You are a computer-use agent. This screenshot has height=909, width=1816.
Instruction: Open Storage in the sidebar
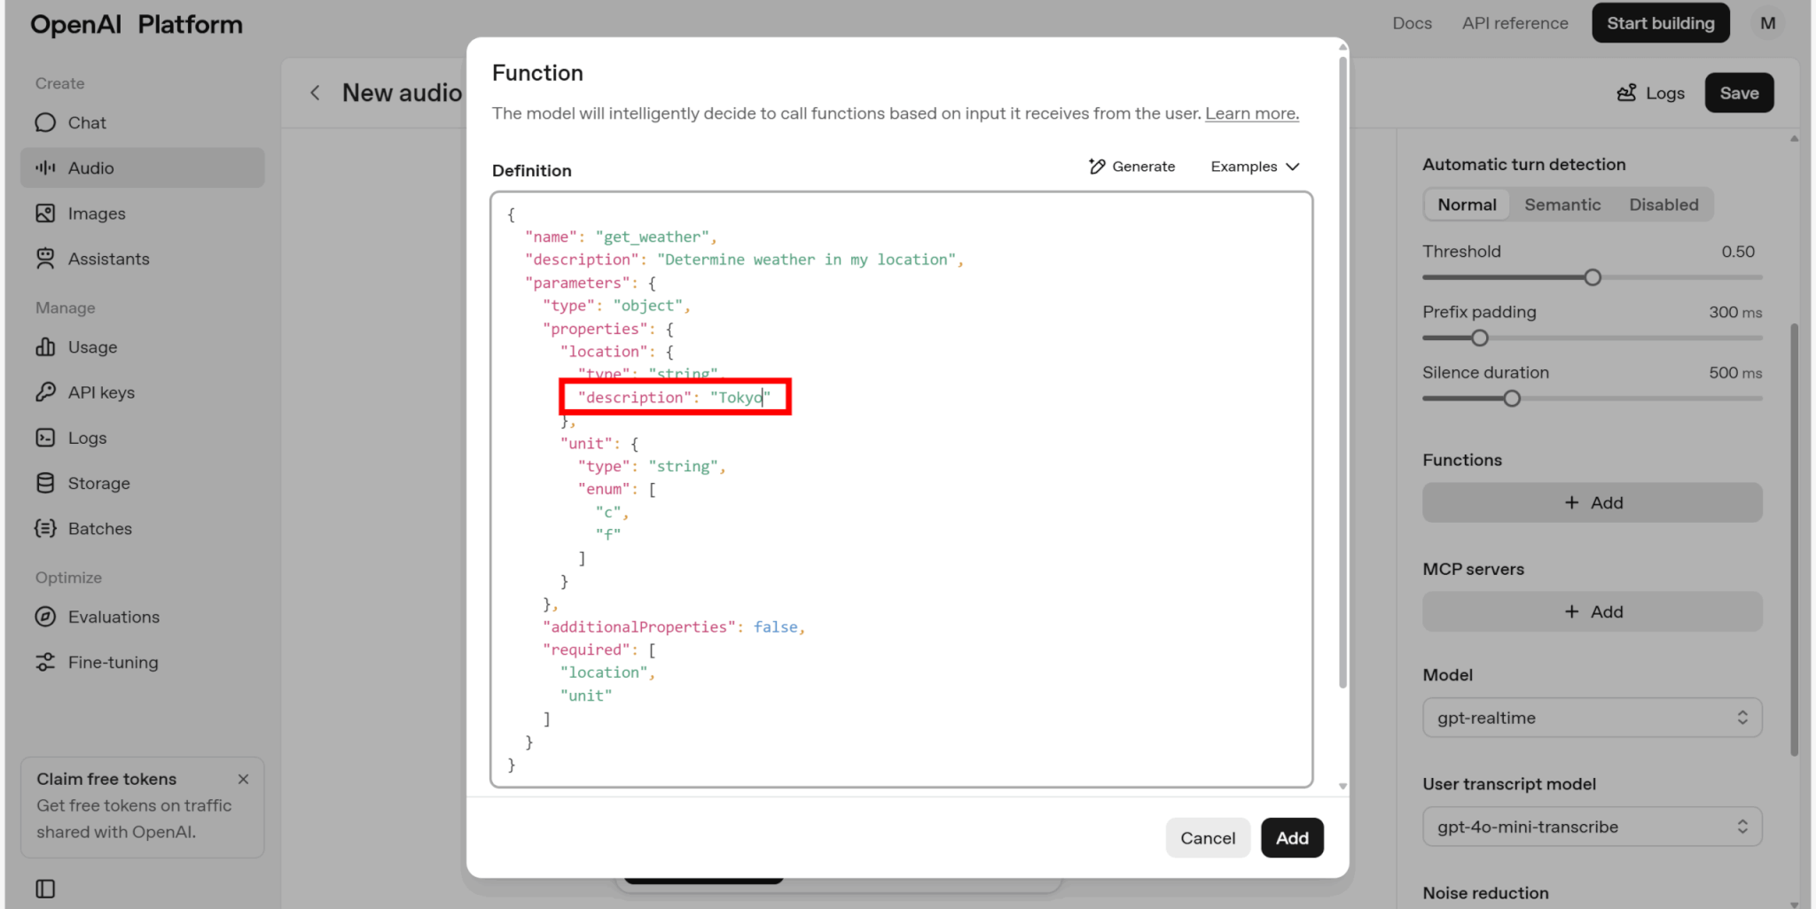(98, 483)
